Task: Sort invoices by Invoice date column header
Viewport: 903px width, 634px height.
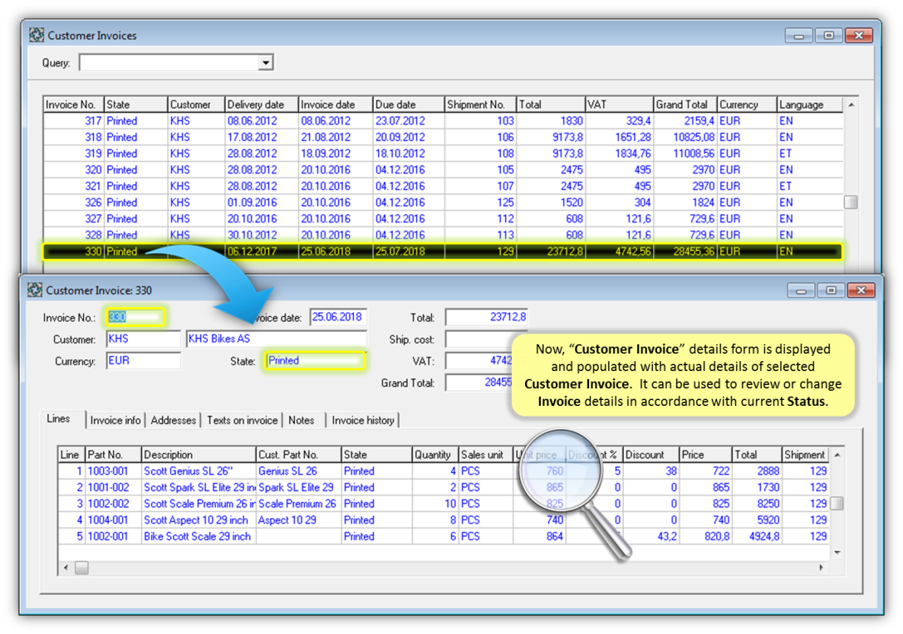Action: pos(336,105)
